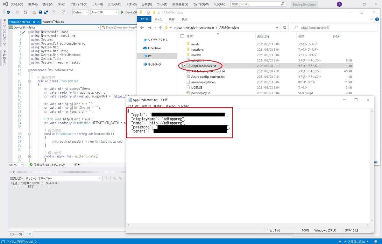Click the Open File folder icon in Visual Studio

pos(34,12)
